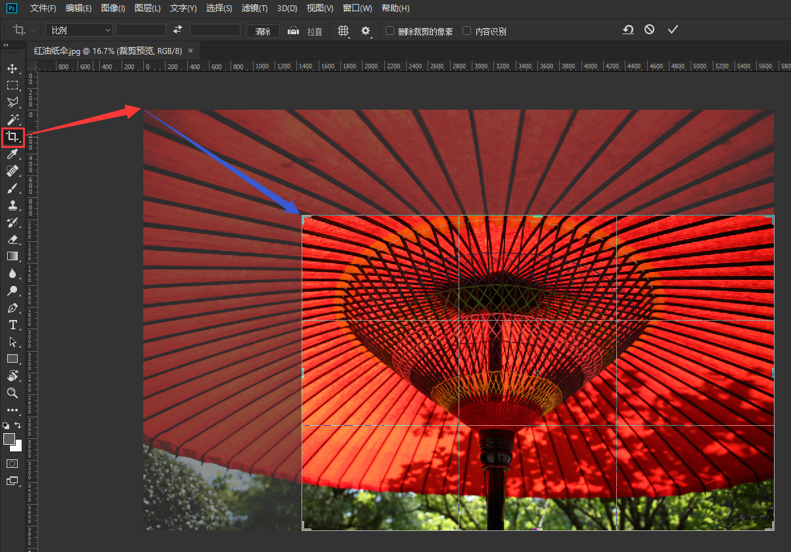Select the Horizontal Type tool

pos(12,325)
